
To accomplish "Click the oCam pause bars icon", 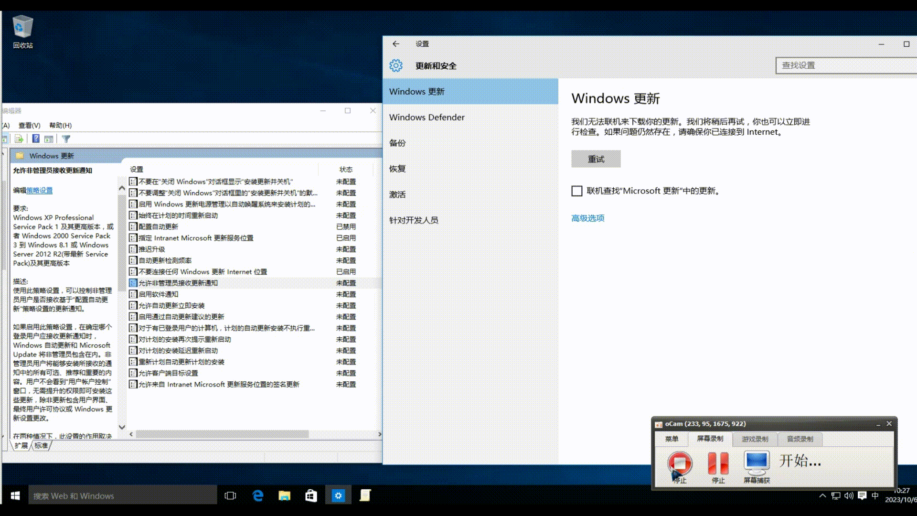I will point(718,462).
